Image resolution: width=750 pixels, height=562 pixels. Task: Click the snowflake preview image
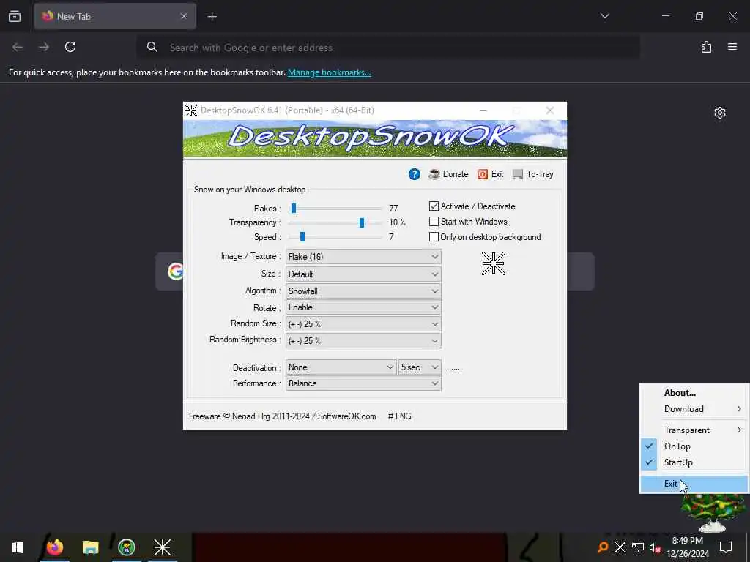[493, 263]
